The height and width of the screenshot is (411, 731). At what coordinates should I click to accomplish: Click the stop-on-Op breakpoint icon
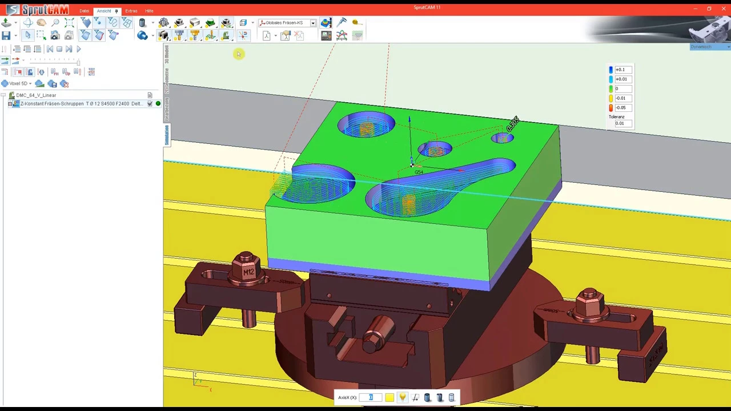[66, 72]
